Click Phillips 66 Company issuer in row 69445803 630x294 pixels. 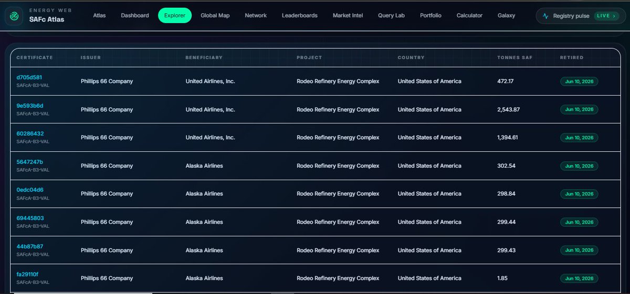107,222
